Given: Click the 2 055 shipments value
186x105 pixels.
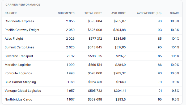Looking at the screenshot, I should pyautogui.click(x=70, y=21).
